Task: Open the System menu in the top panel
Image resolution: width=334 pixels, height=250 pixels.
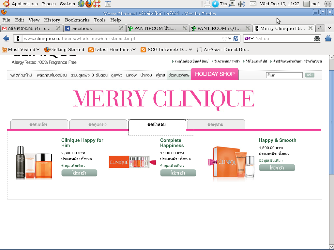Action: [67, 4]
